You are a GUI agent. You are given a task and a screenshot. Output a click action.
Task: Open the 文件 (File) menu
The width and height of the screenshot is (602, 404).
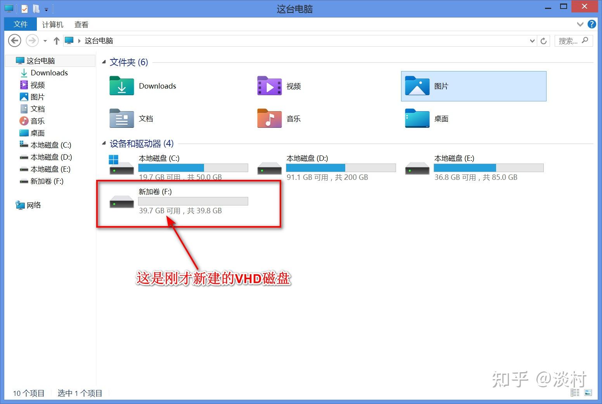(20, 24)
